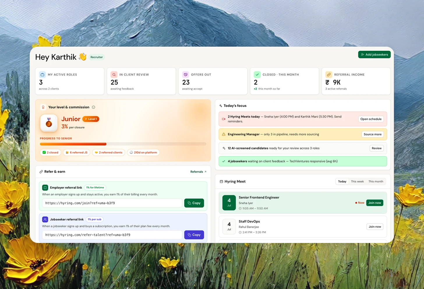Open the Referrals link with arrow
The width and height of the screenshot is (424, 289).
(x=198, y=172)
